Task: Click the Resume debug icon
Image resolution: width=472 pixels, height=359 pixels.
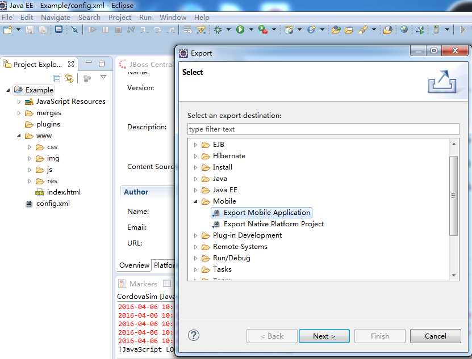Action: coord(92,29)
